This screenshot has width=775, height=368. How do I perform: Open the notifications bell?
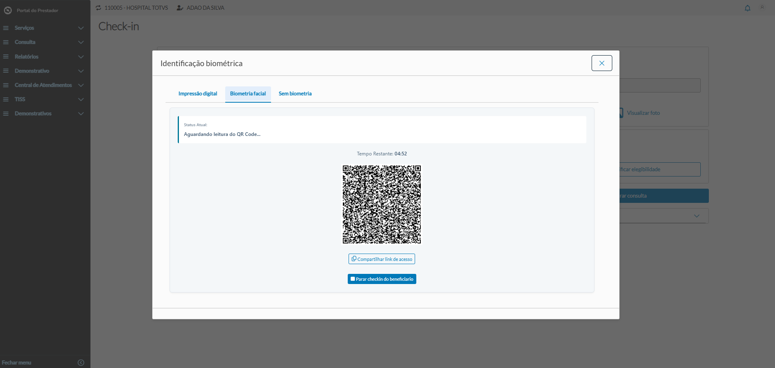[747, 8]
